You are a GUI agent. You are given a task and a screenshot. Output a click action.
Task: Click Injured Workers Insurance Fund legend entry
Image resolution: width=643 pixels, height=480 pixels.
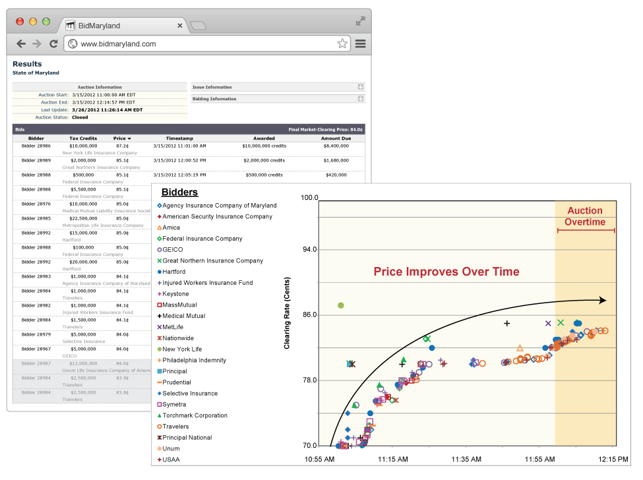205,283
